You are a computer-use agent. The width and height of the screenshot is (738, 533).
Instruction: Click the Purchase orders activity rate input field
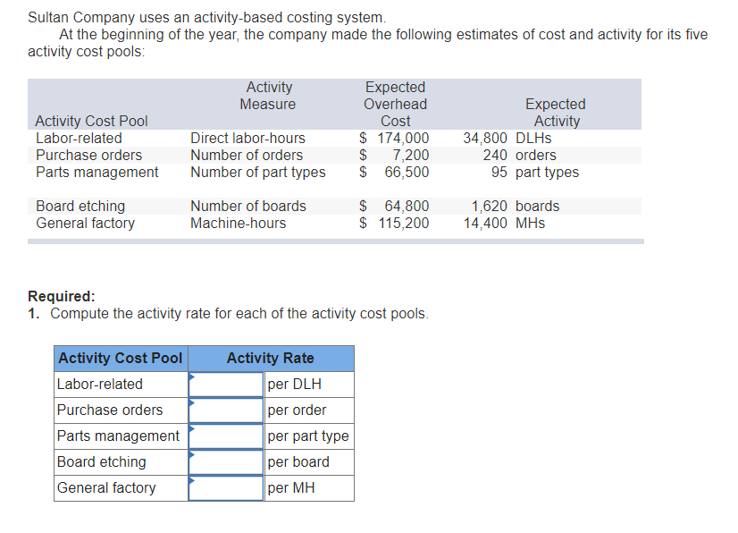tap(225, 410)
